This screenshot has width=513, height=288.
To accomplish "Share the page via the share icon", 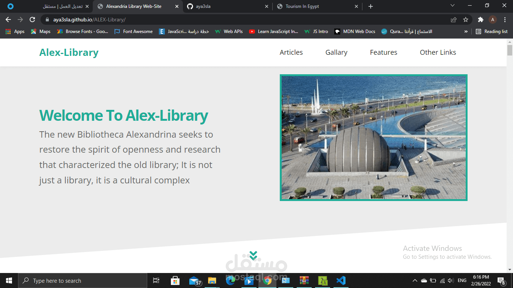I will coord(454,19).
